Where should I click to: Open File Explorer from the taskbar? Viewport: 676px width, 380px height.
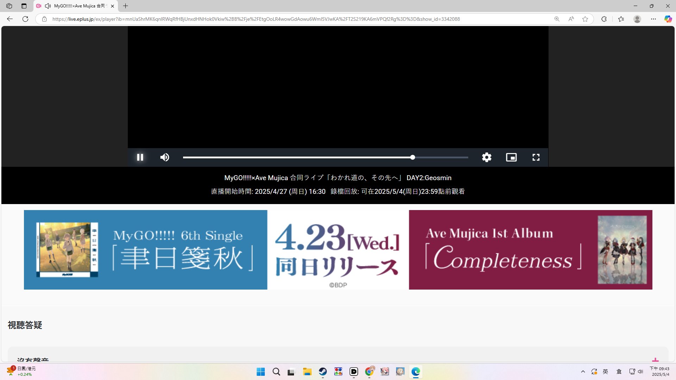[307, 372]
